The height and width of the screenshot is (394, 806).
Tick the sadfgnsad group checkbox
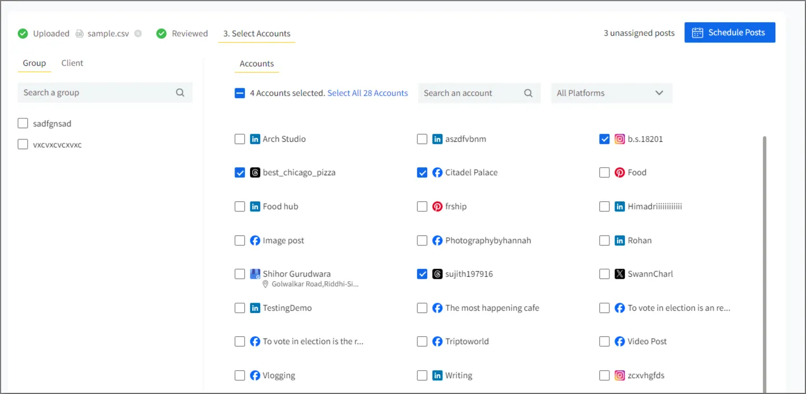[23, 124]
